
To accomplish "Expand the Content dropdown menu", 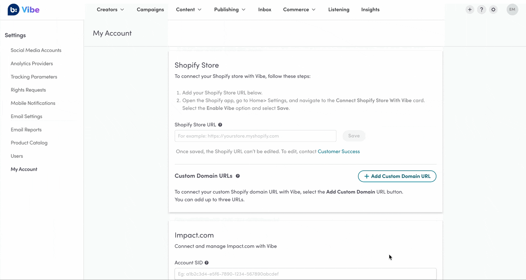I will tap(188, 10).
